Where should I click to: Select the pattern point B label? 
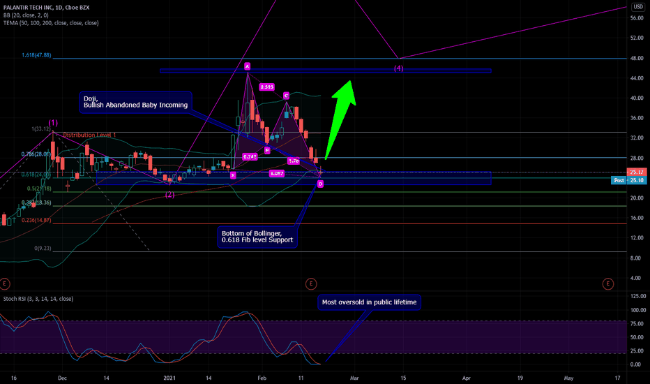[x=267, y=150]
